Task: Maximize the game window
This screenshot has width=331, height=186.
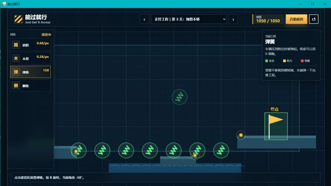Action: [x=313, y=4]
